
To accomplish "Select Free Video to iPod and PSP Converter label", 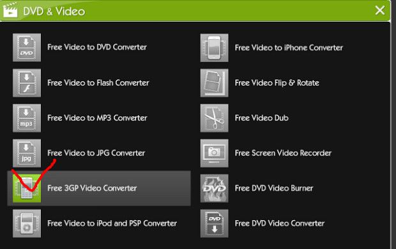I will click(112, 223).
